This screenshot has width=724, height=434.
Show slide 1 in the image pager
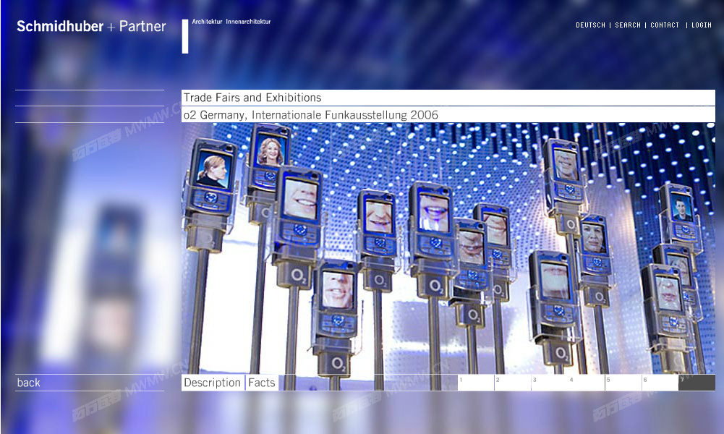476,383
